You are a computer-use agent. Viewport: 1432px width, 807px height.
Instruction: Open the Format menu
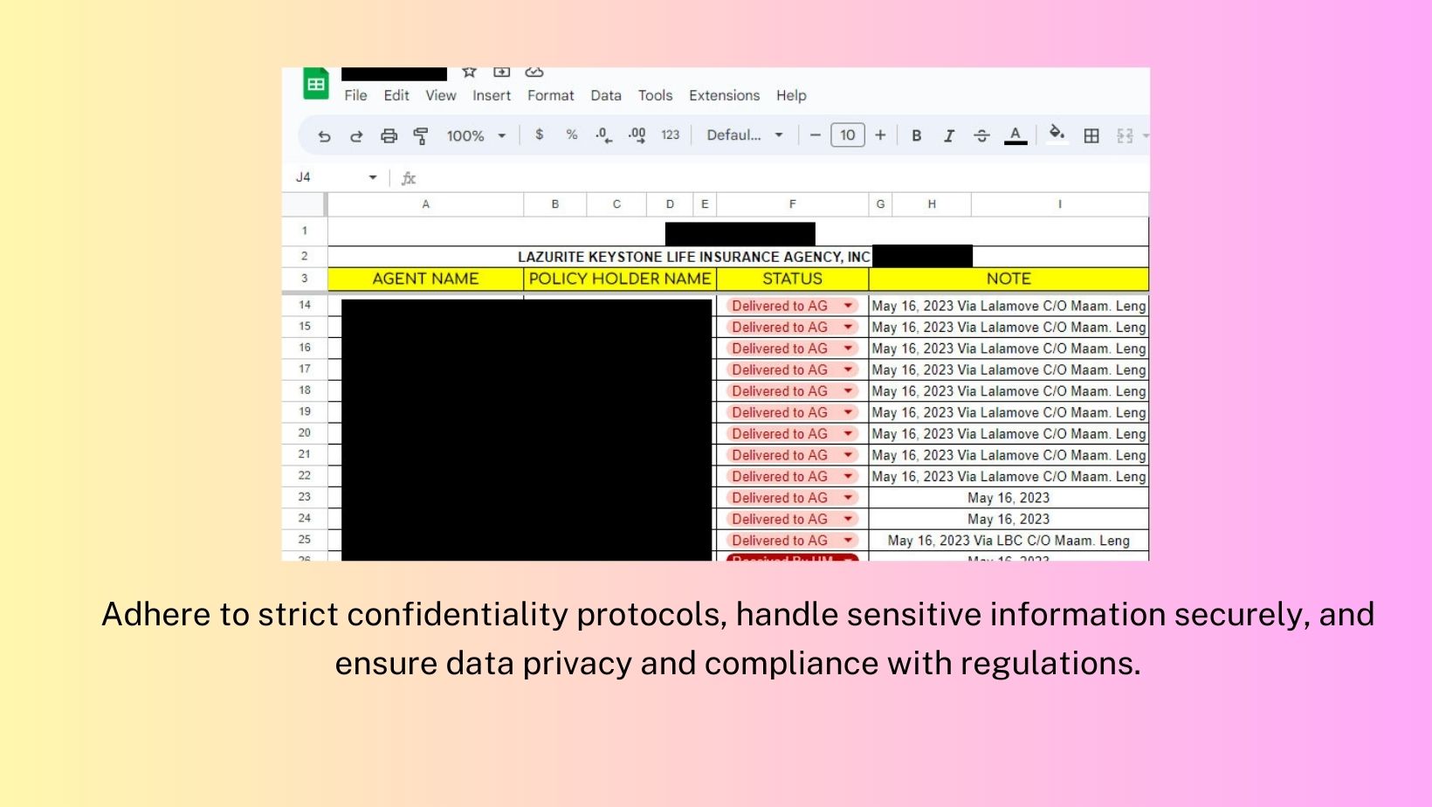[551, 95]
